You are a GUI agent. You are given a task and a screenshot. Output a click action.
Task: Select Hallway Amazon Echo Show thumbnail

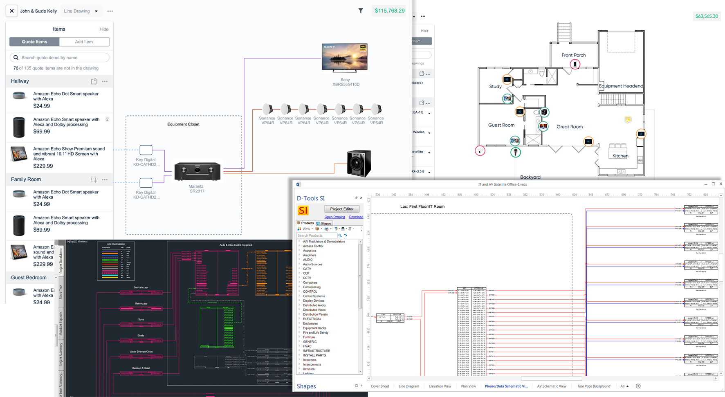click(x=19, y=154)
